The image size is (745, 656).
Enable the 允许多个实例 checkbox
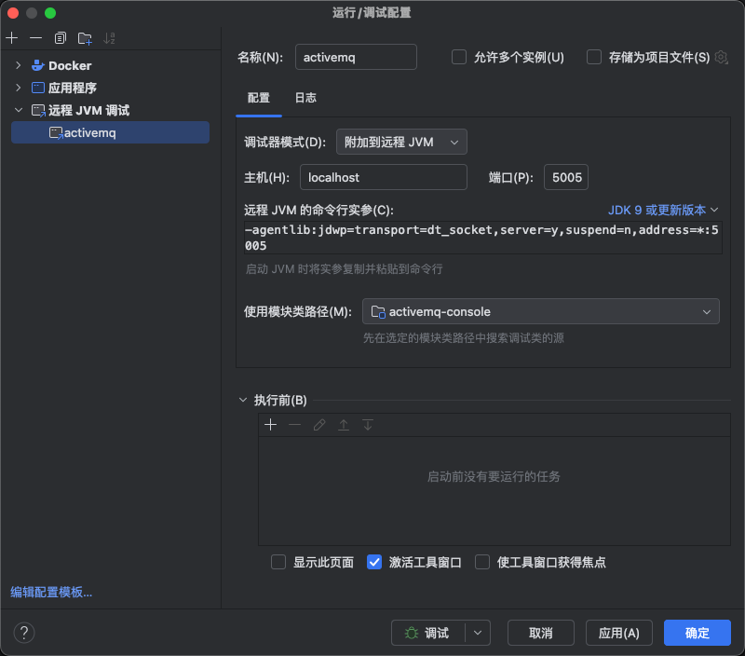459,57
